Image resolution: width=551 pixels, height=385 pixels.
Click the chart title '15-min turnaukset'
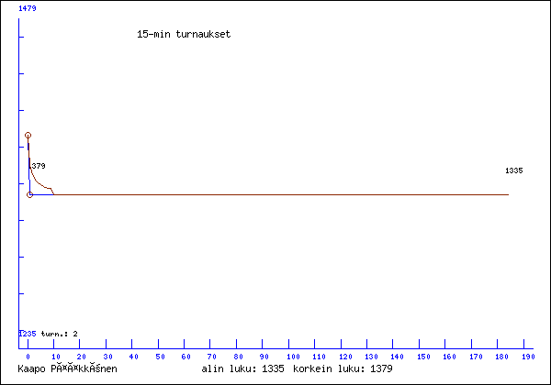coord(183,34)
